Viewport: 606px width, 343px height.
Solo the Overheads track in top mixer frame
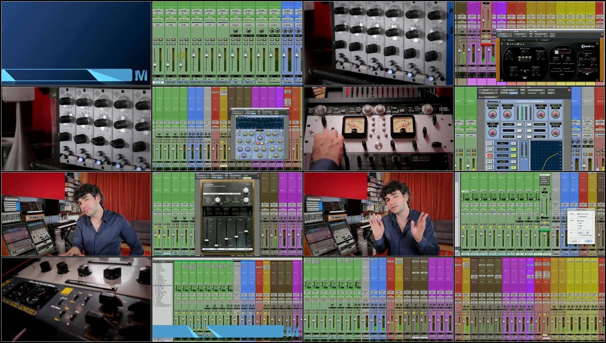(272, 44)
